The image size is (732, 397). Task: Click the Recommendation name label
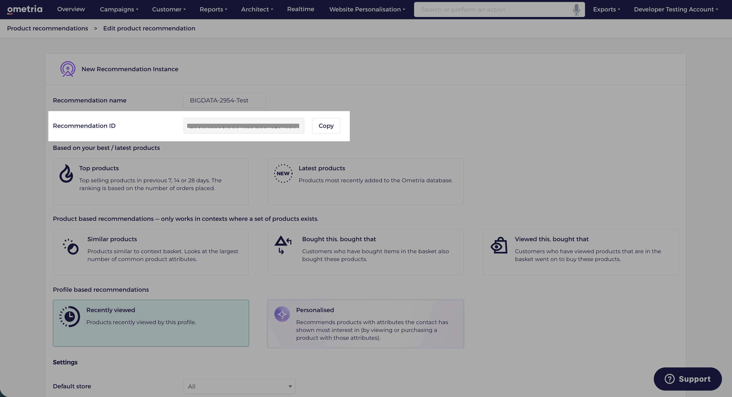pyautogui.click(x=89, y=100)
